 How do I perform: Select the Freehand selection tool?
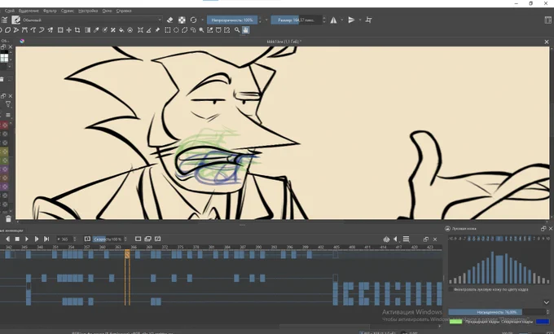coord(193,30)
